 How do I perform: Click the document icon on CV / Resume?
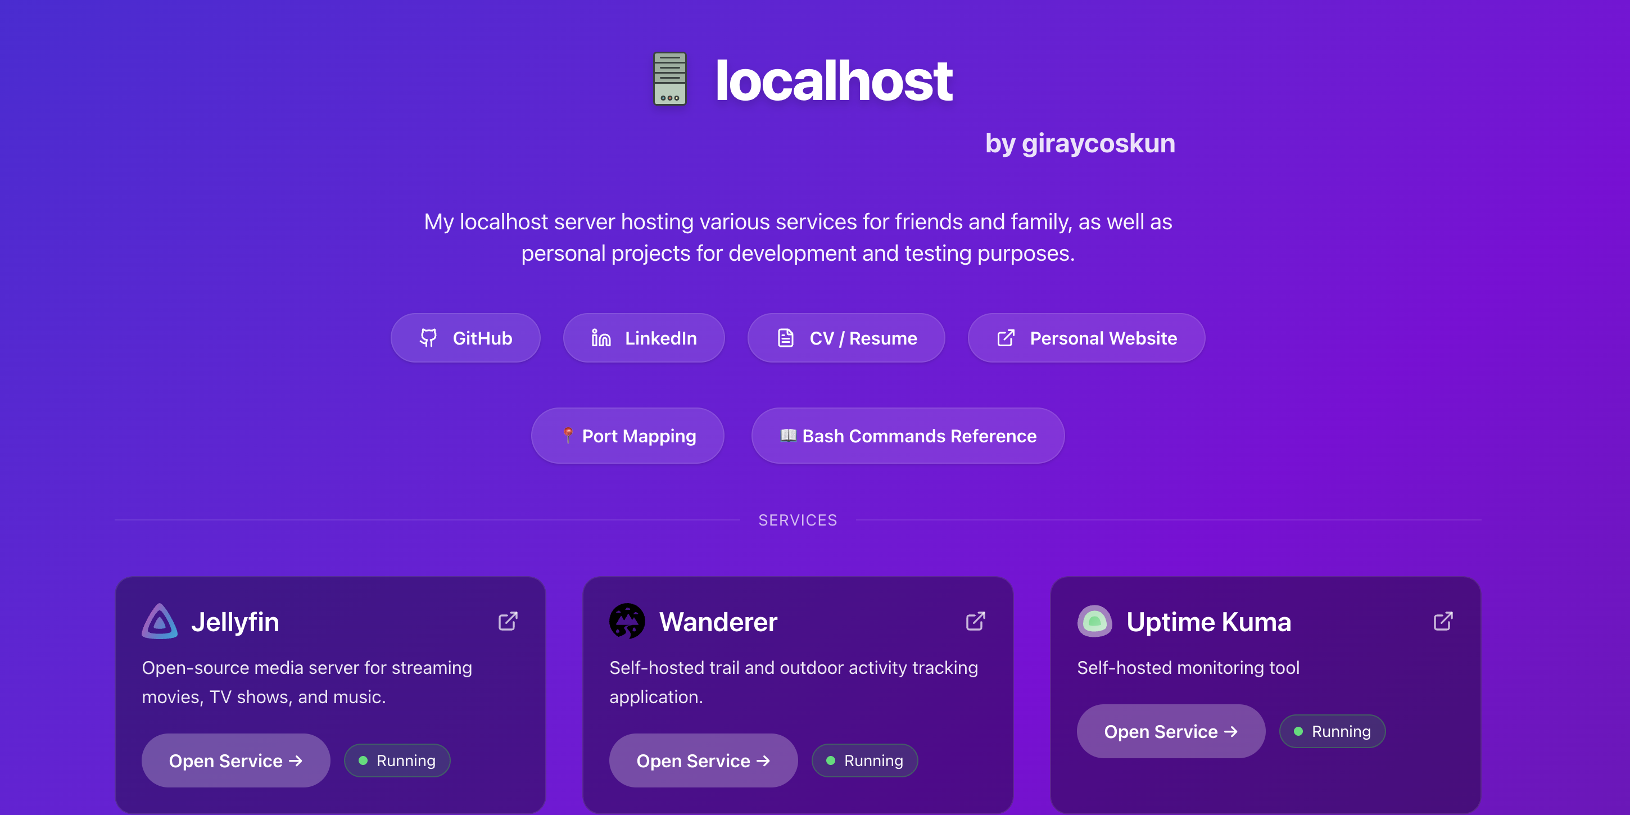785,338
